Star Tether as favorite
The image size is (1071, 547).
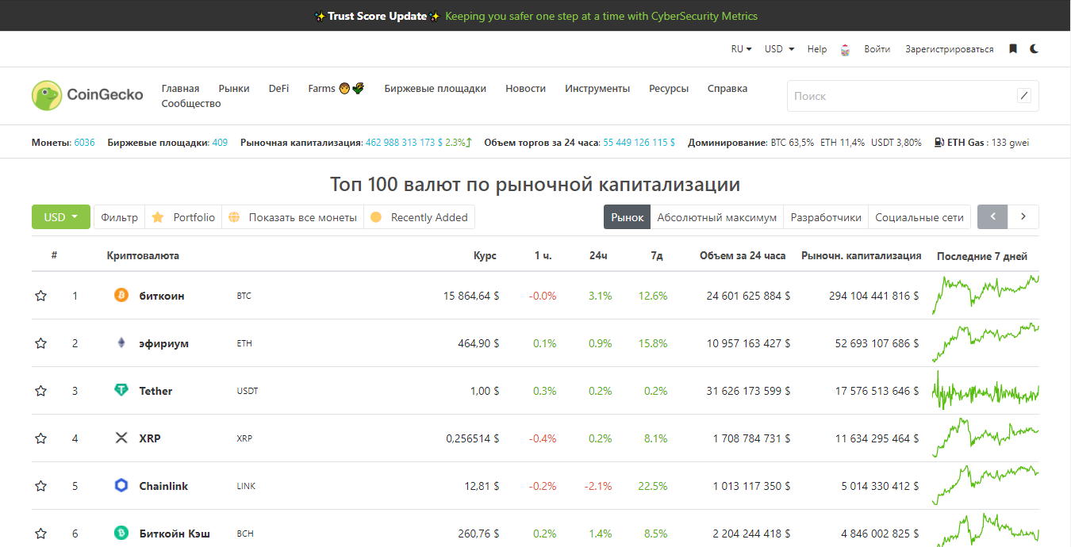click(41, 391)
